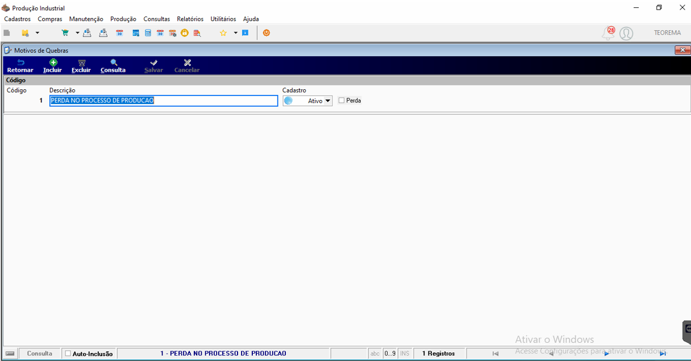Click the red report with magnifier icon
This screenshot has height=361, width=691.
click(197, 33)
